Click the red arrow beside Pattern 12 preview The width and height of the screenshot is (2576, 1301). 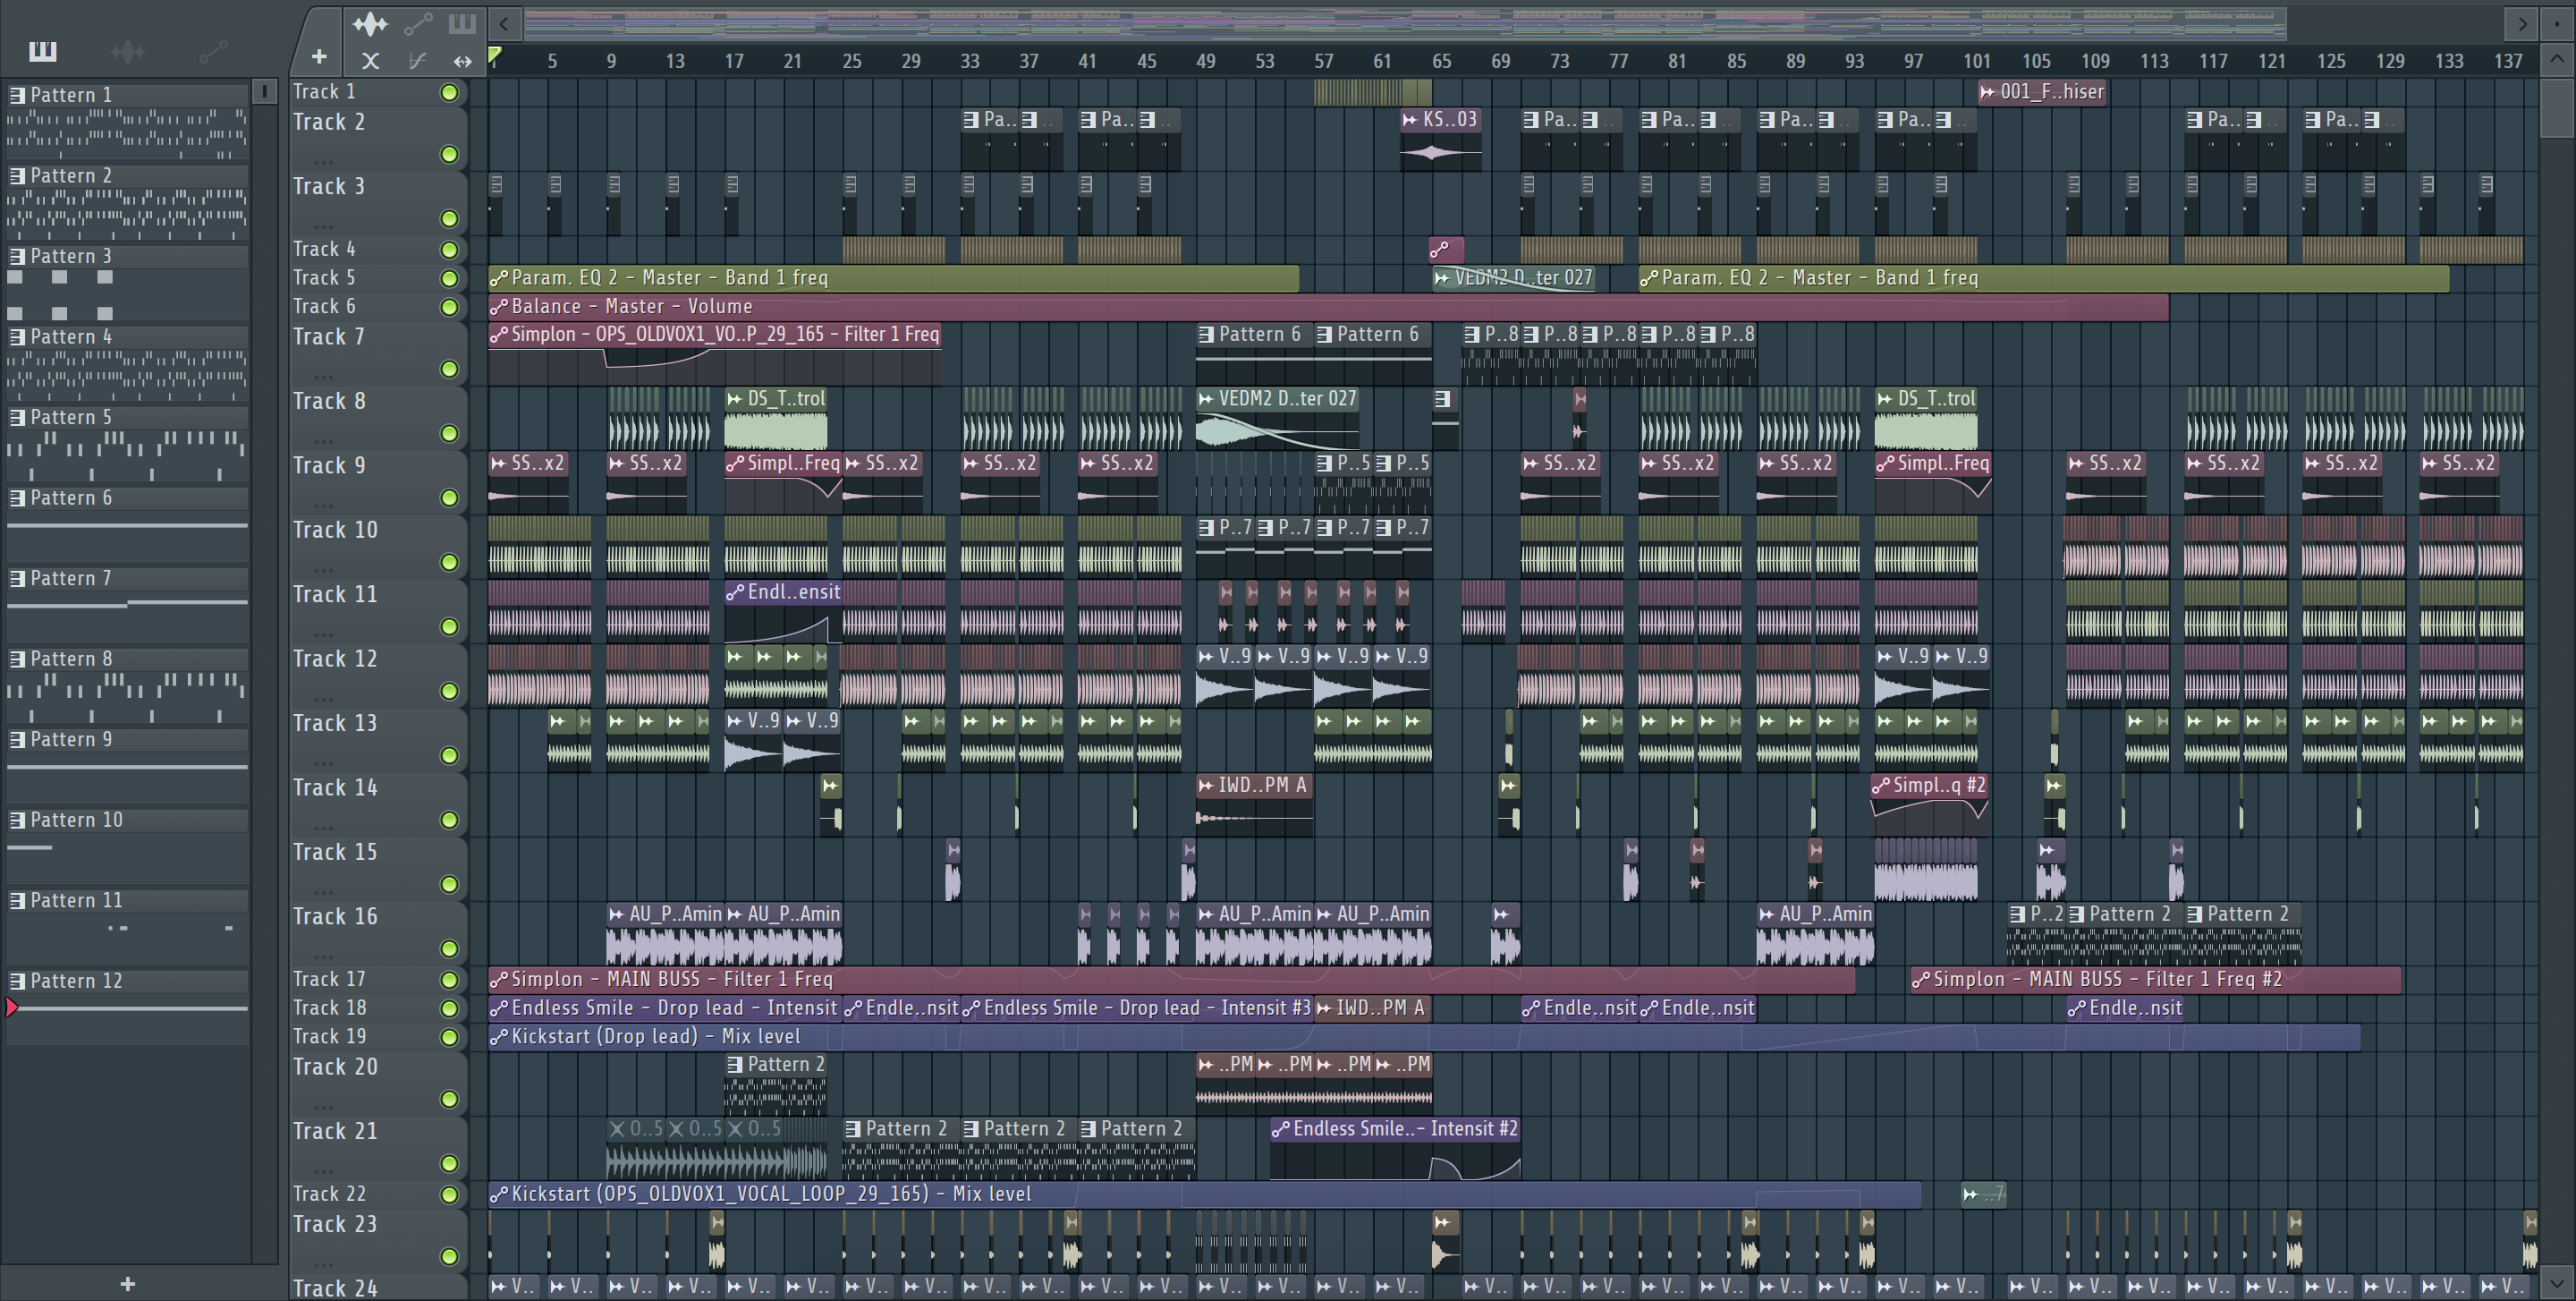coord(12,1007)
